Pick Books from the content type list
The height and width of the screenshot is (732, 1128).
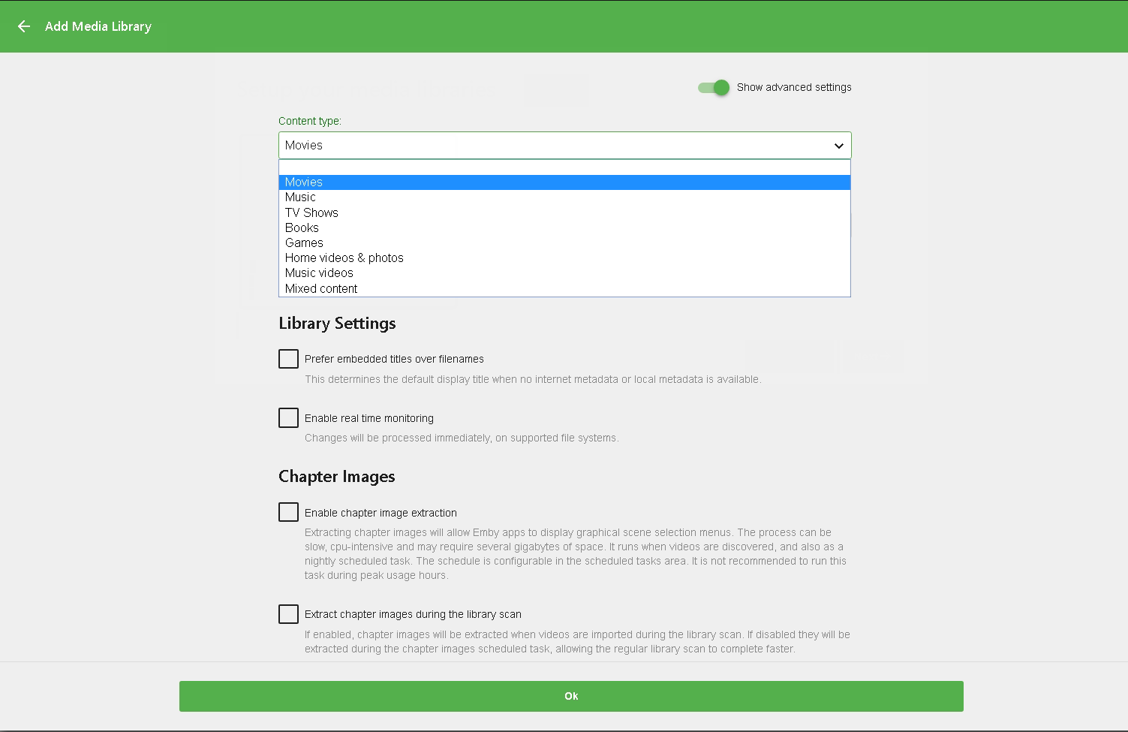[302, 228]
